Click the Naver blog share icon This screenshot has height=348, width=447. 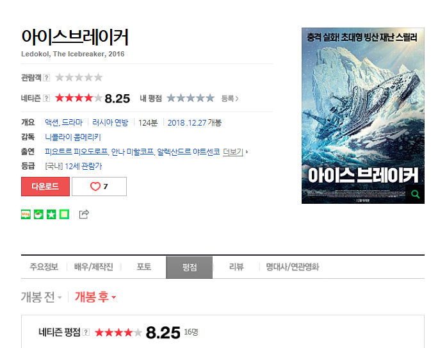point(26,214)
